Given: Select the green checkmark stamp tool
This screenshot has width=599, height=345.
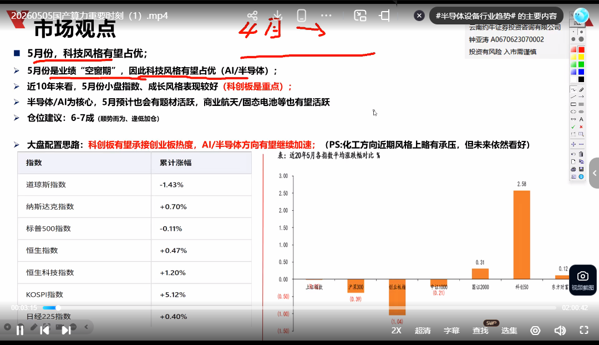Looking at the screenshot, I should pyautogui.click(x=573, y=126).
